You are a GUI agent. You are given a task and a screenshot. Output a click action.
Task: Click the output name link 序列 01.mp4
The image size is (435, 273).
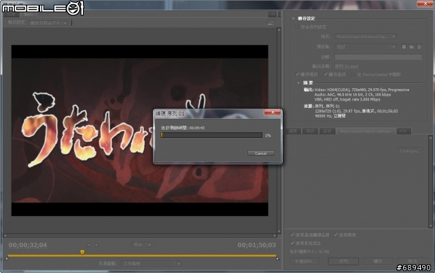(346, 67)
